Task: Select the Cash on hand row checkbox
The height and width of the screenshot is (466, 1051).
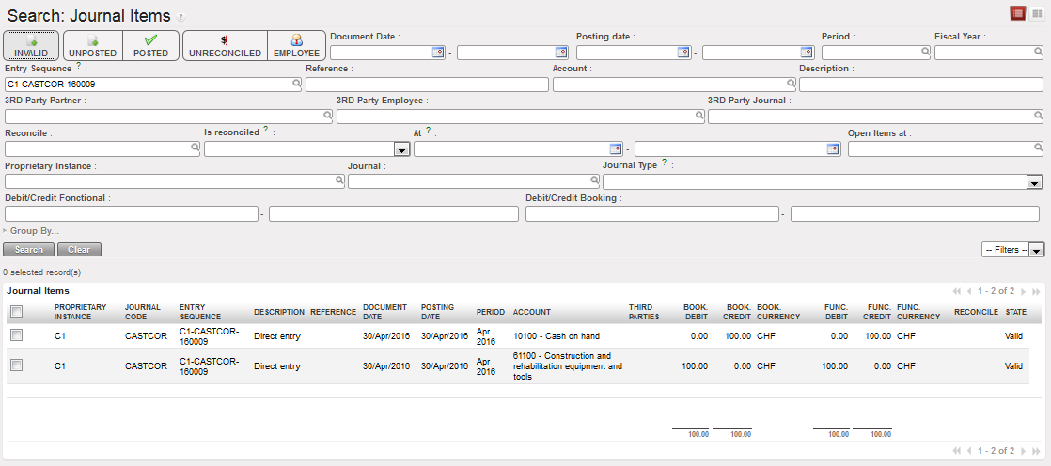Action: [16, 335]
